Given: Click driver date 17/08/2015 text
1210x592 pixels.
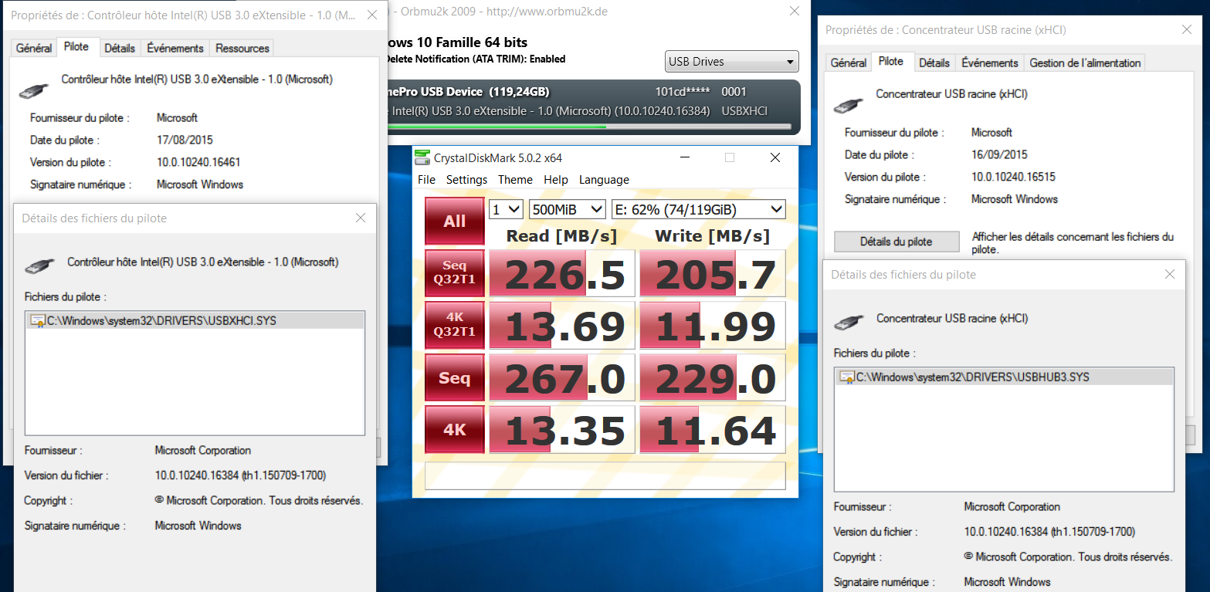Looking at the screenshot, I should pyautogui.click(x=185, y=140).
